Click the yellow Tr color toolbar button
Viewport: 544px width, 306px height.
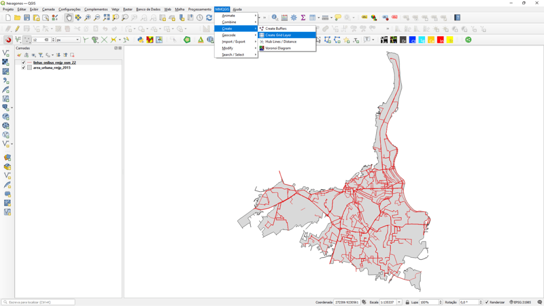pos(450,40)
